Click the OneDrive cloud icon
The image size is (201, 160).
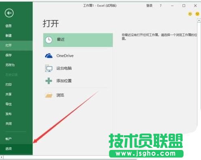(x=49, y=55)
